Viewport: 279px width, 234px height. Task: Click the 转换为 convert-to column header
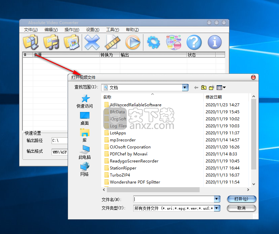(110, 55)
